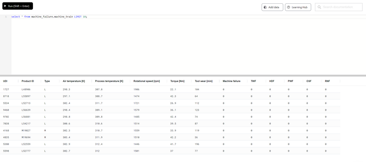The image size is (366, 162).
Task: Click tool wear value 77
Action: pyautogui.click(x=196, y=151)
